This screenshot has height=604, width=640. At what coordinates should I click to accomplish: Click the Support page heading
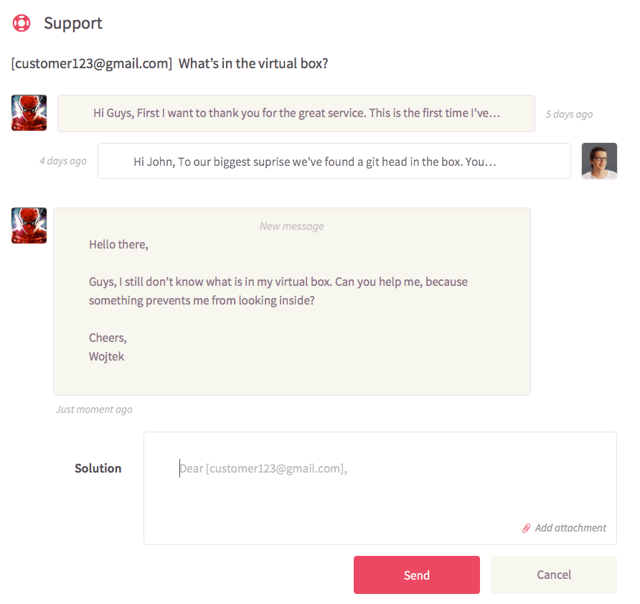click(73, 23)
